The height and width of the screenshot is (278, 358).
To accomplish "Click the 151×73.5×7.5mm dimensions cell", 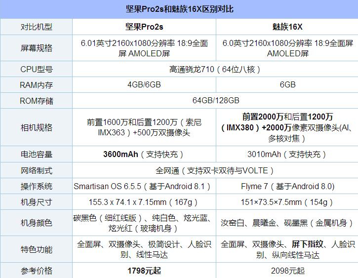I will (x=287, y=202).
